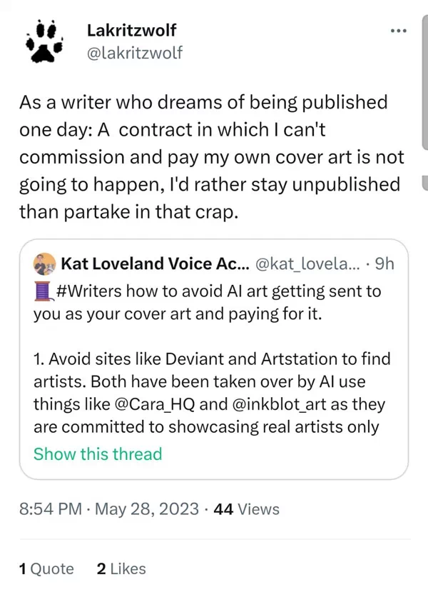The image size is (428, 597).
Task: Expand Show this thread
Action: [x=98, y=453]
